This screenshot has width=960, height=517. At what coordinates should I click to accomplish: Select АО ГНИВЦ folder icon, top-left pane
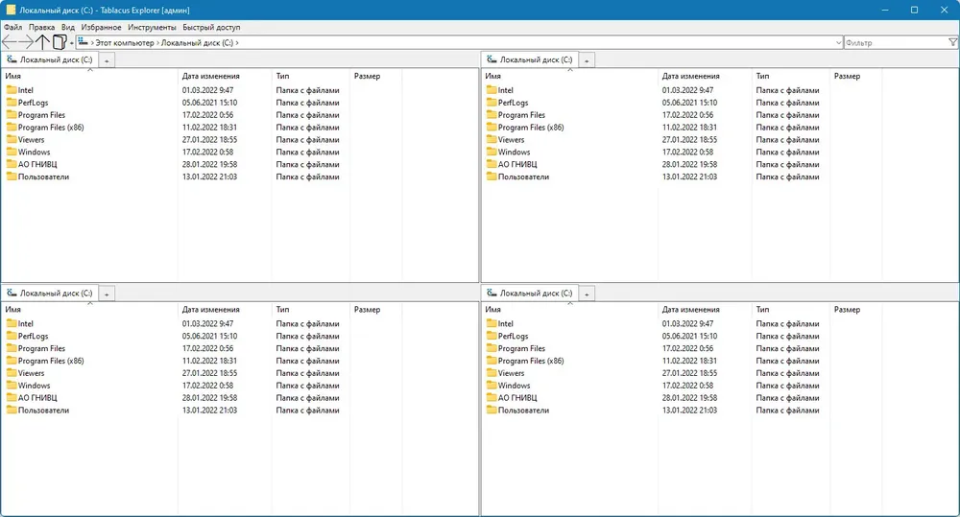[12, 164]
